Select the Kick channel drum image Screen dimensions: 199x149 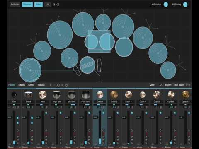[14, 95]
